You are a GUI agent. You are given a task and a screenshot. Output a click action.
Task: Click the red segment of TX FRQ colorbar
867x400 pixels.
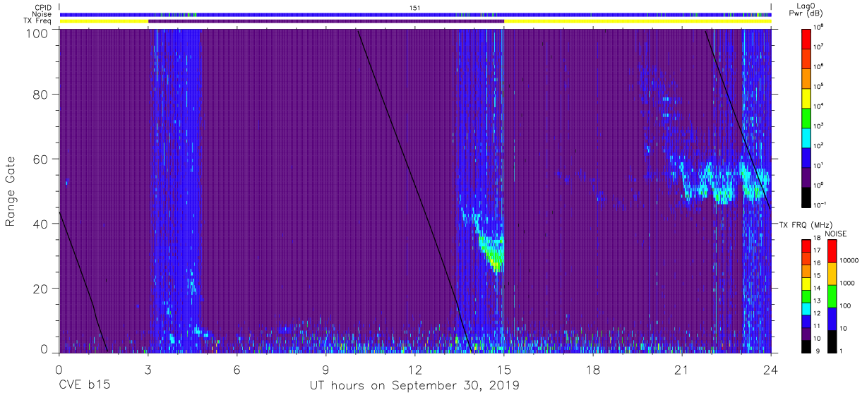click(x=806, y=246)
